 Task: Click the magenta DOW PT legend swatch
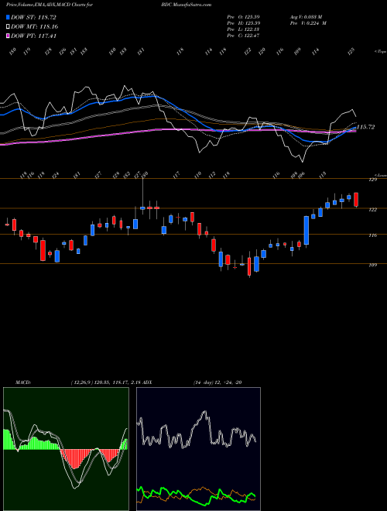tap(8, 36)
